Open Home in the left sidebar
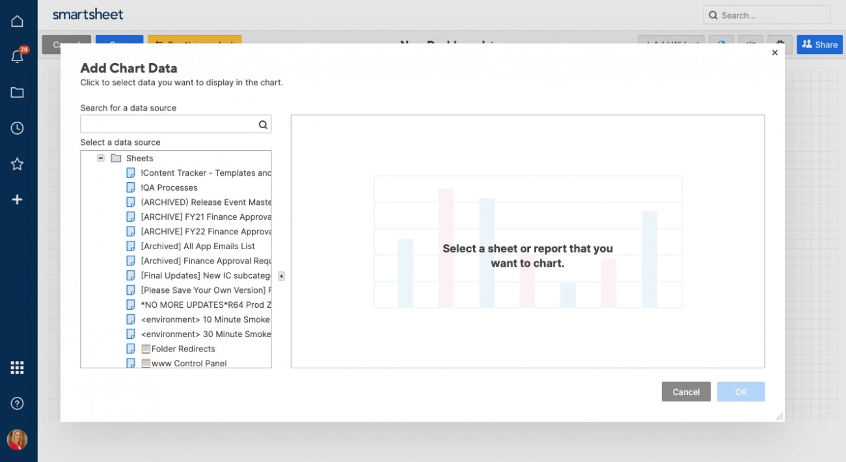Image resolution: width=846 pixels, height=462 pixels. (x=18, y=21)
